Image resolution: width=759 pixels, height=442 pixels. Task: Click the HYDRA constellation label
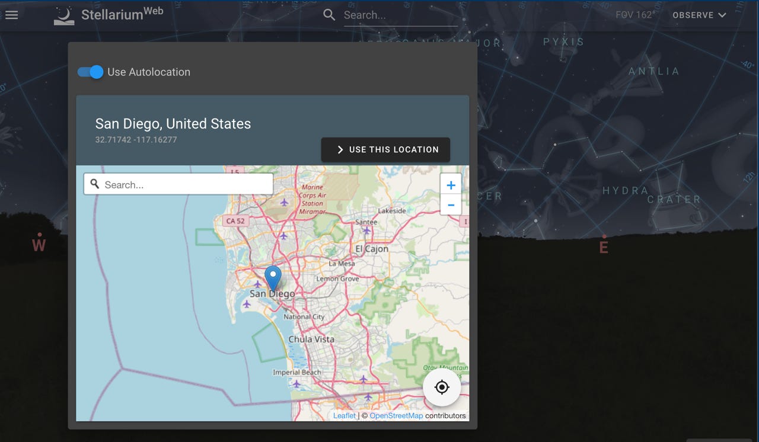click(x=626, y=191)
